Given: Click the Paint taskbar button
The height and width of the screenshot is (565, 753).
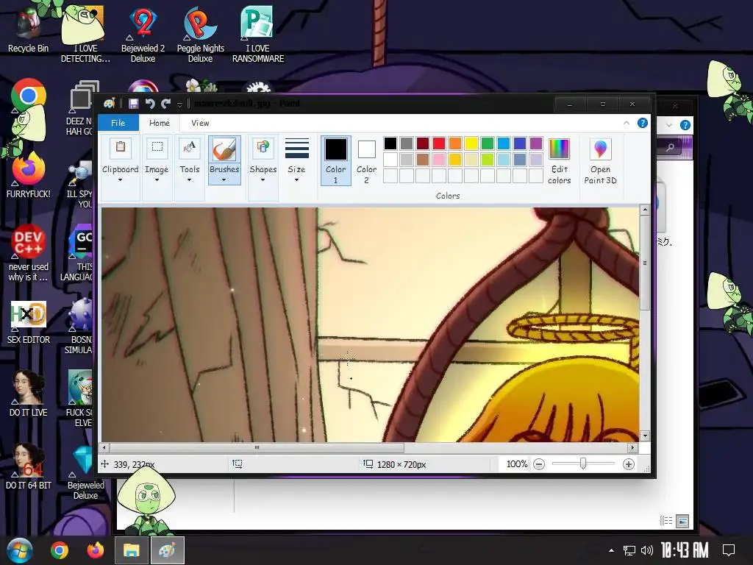Looking at the screenshot, I should pos(167,550).
